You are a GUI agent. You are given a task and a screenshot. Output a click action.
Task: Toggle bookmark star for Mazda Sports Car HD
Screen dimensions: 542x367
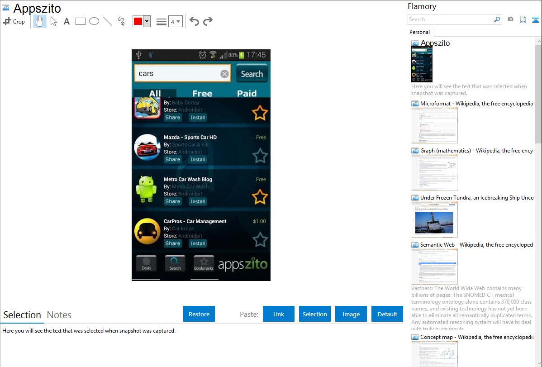tap(260, 155)
